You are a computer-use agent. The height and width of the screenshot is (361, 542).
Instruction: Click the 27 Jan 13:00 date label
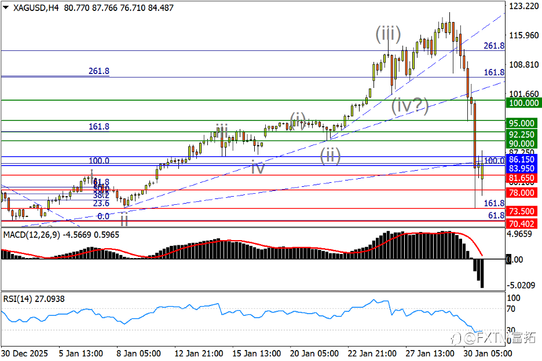pyautogui.click(x=430, y=353)
